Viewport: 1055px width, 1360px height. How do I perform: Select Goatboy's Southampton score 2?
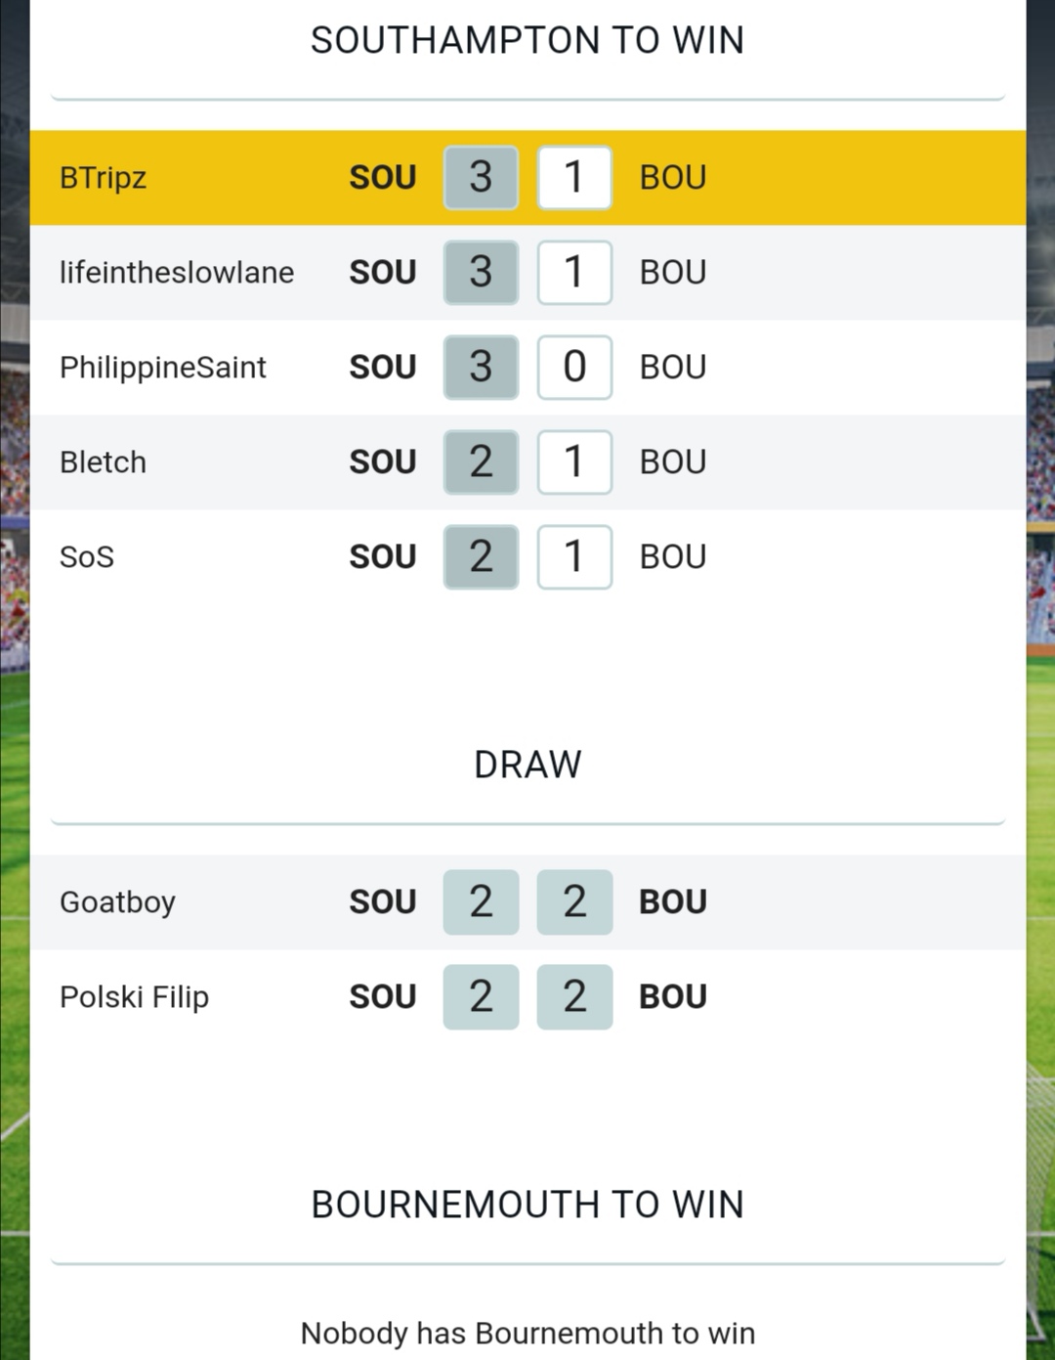(481, 901)
